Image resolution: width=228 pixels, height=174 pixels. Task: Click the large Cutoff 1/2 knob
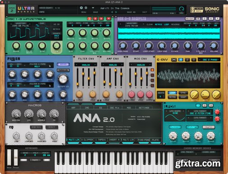click(63, 79)
